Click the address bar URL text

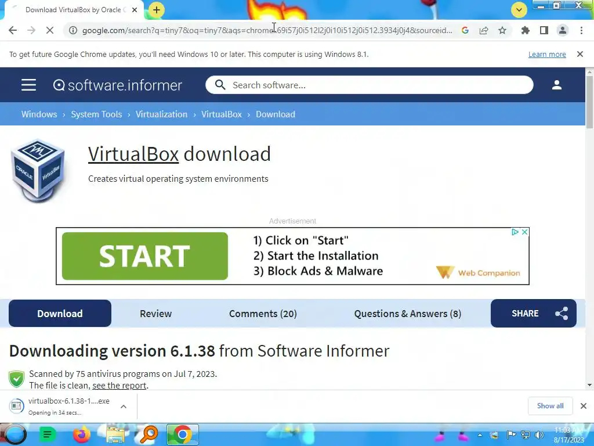pos(267,30)
